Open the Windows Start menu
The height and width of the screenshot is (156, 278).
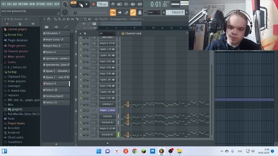[x=99, y=151]
